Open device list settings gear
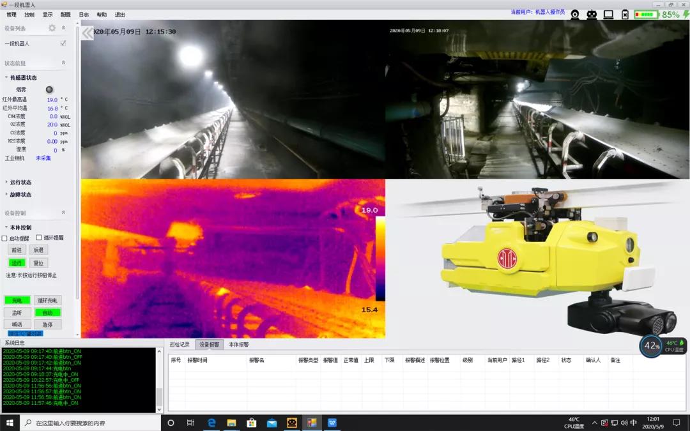The image size is (690, 431). (x=52, y=28)
